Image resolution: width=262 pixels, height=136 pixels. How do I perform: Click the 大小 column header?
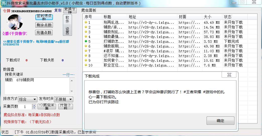point(212,17)
